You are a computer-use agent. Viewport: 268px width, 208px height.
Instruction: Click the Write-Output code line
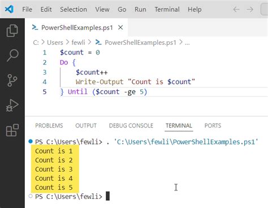135,82
